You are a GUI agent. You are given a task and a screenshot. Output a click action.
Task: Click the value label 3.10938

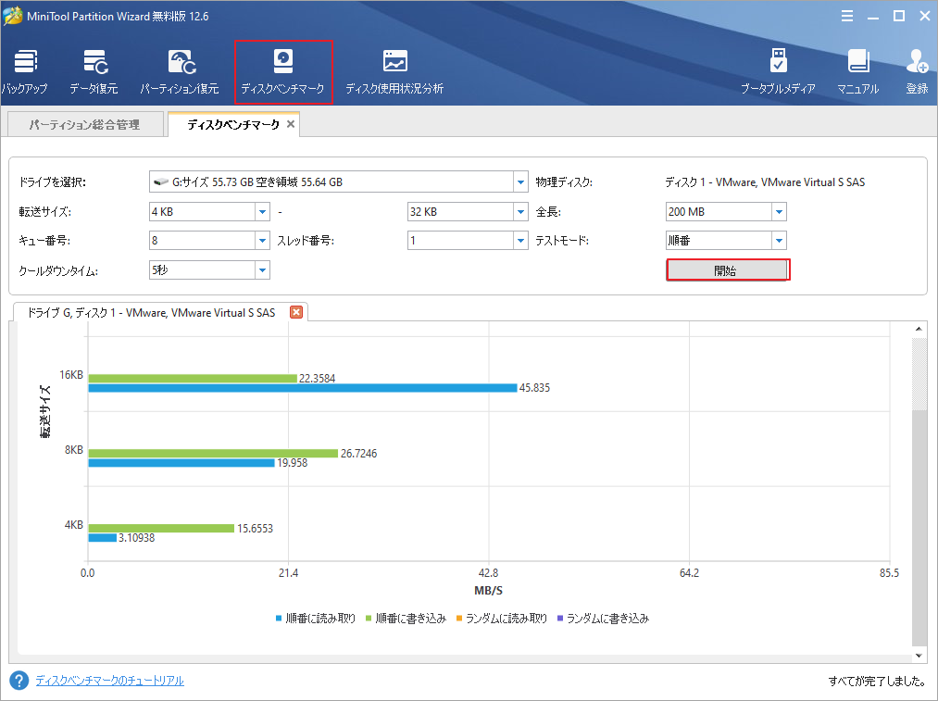[x=136, y=538]
